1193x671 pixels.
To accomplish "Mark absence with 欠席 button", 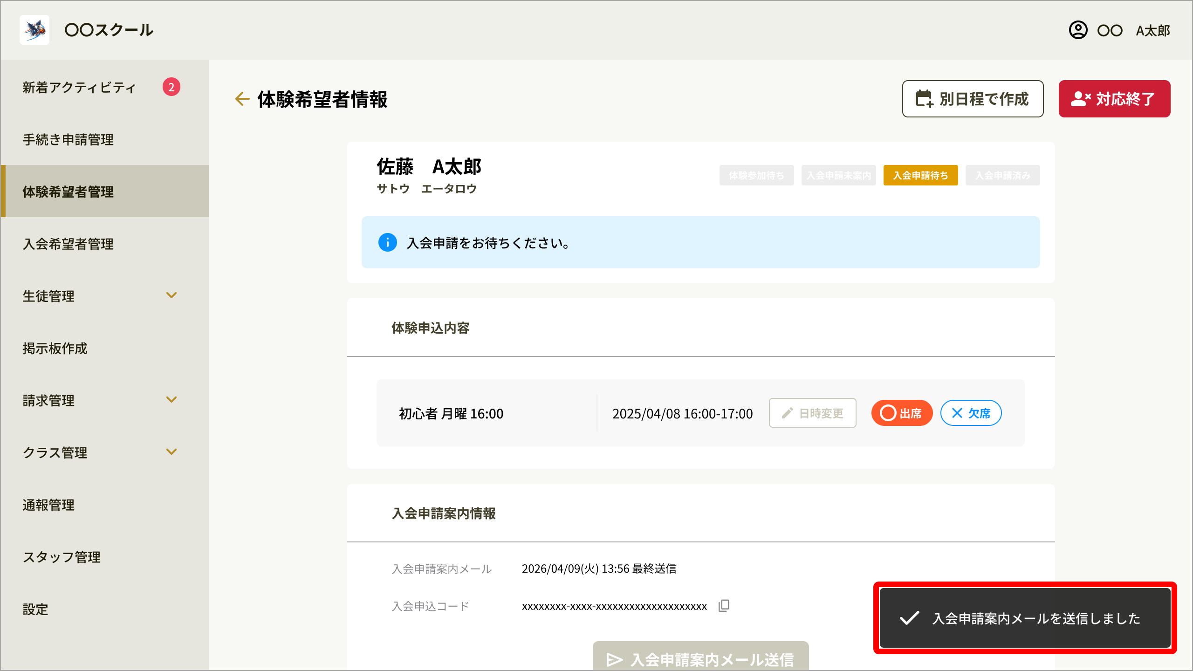I will pyautogui.click(x=971, y=413).
